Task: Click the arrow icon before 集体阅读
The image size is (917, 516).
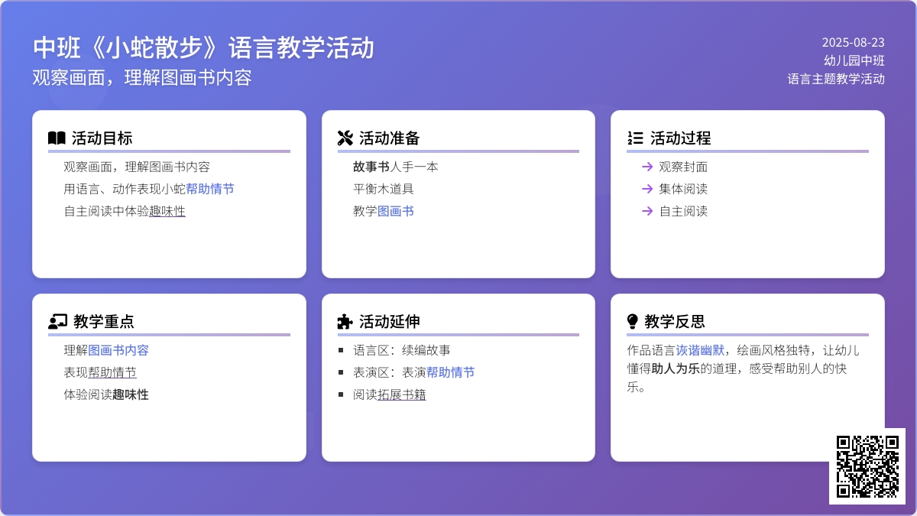Action: tap(647, 189)
